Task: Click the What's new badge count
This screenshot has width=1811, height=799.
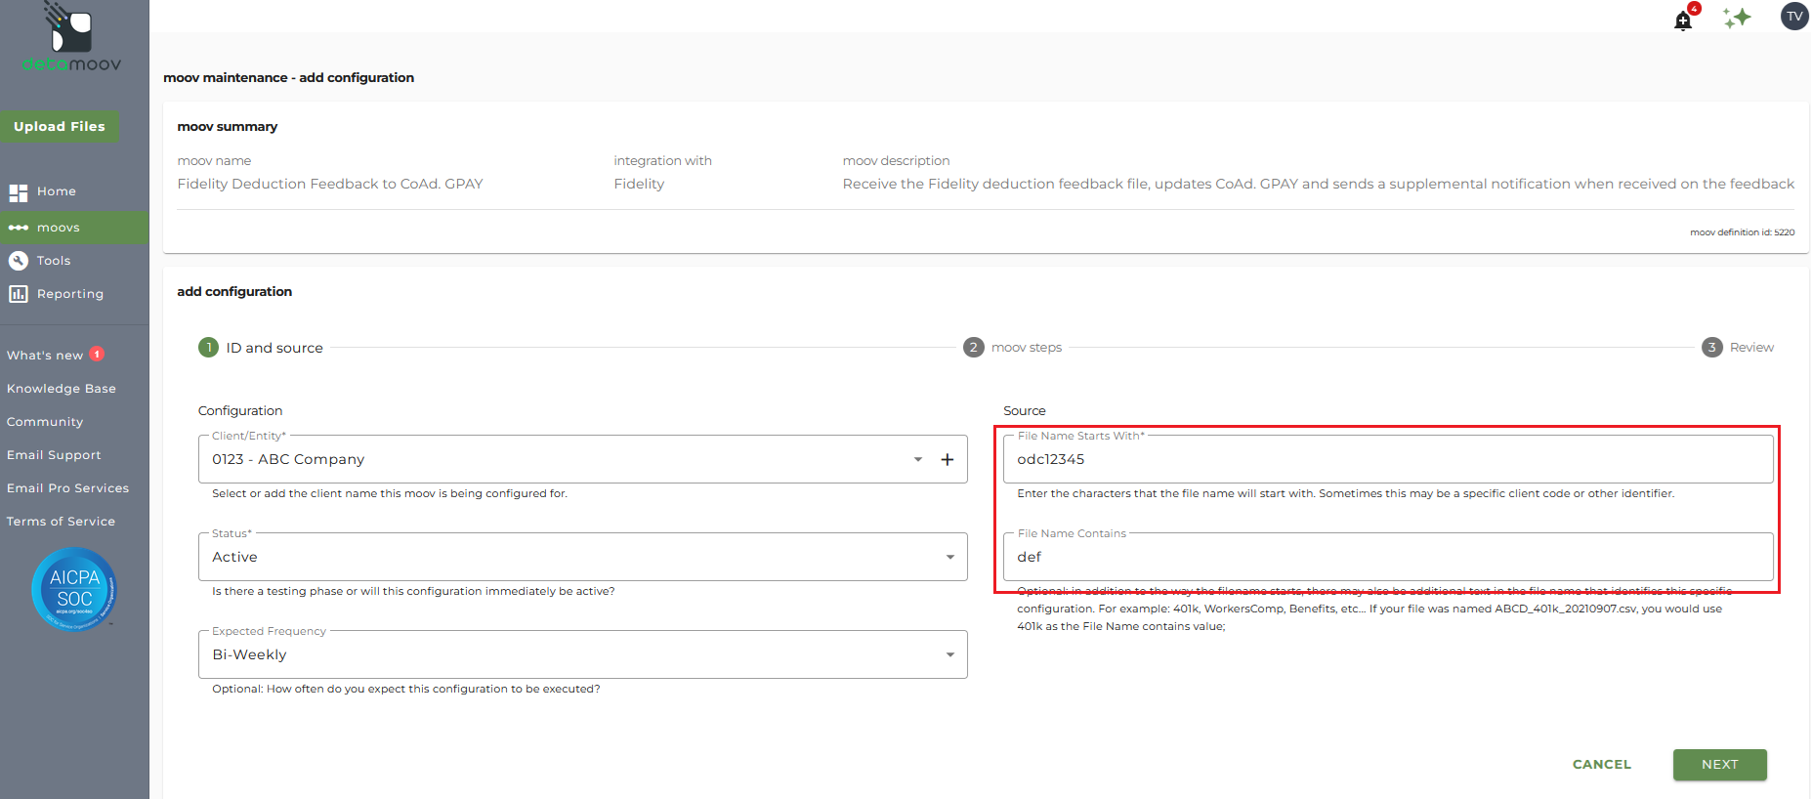Action: (x=97, y=355)
